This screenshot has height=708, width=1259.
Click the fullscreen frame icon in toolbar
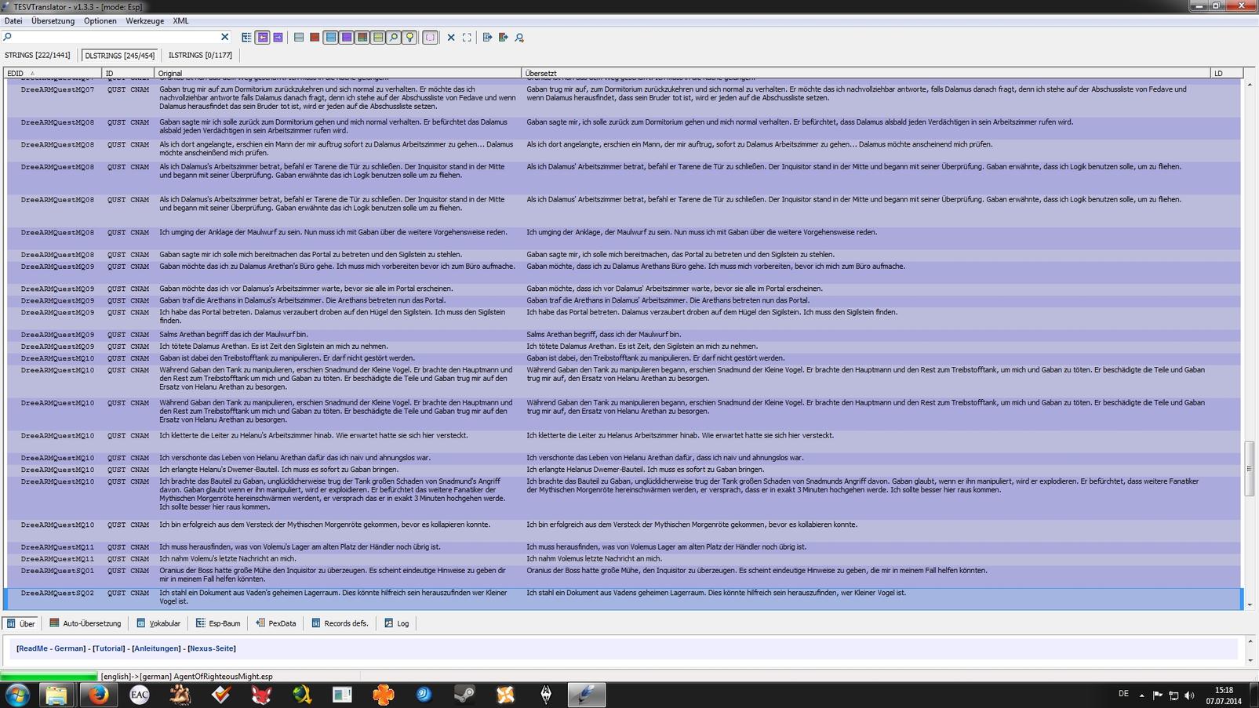[x=467, y=37]
